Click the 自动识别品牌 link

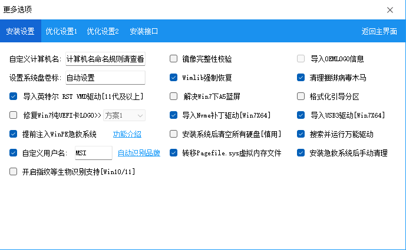tap(139, 153)
